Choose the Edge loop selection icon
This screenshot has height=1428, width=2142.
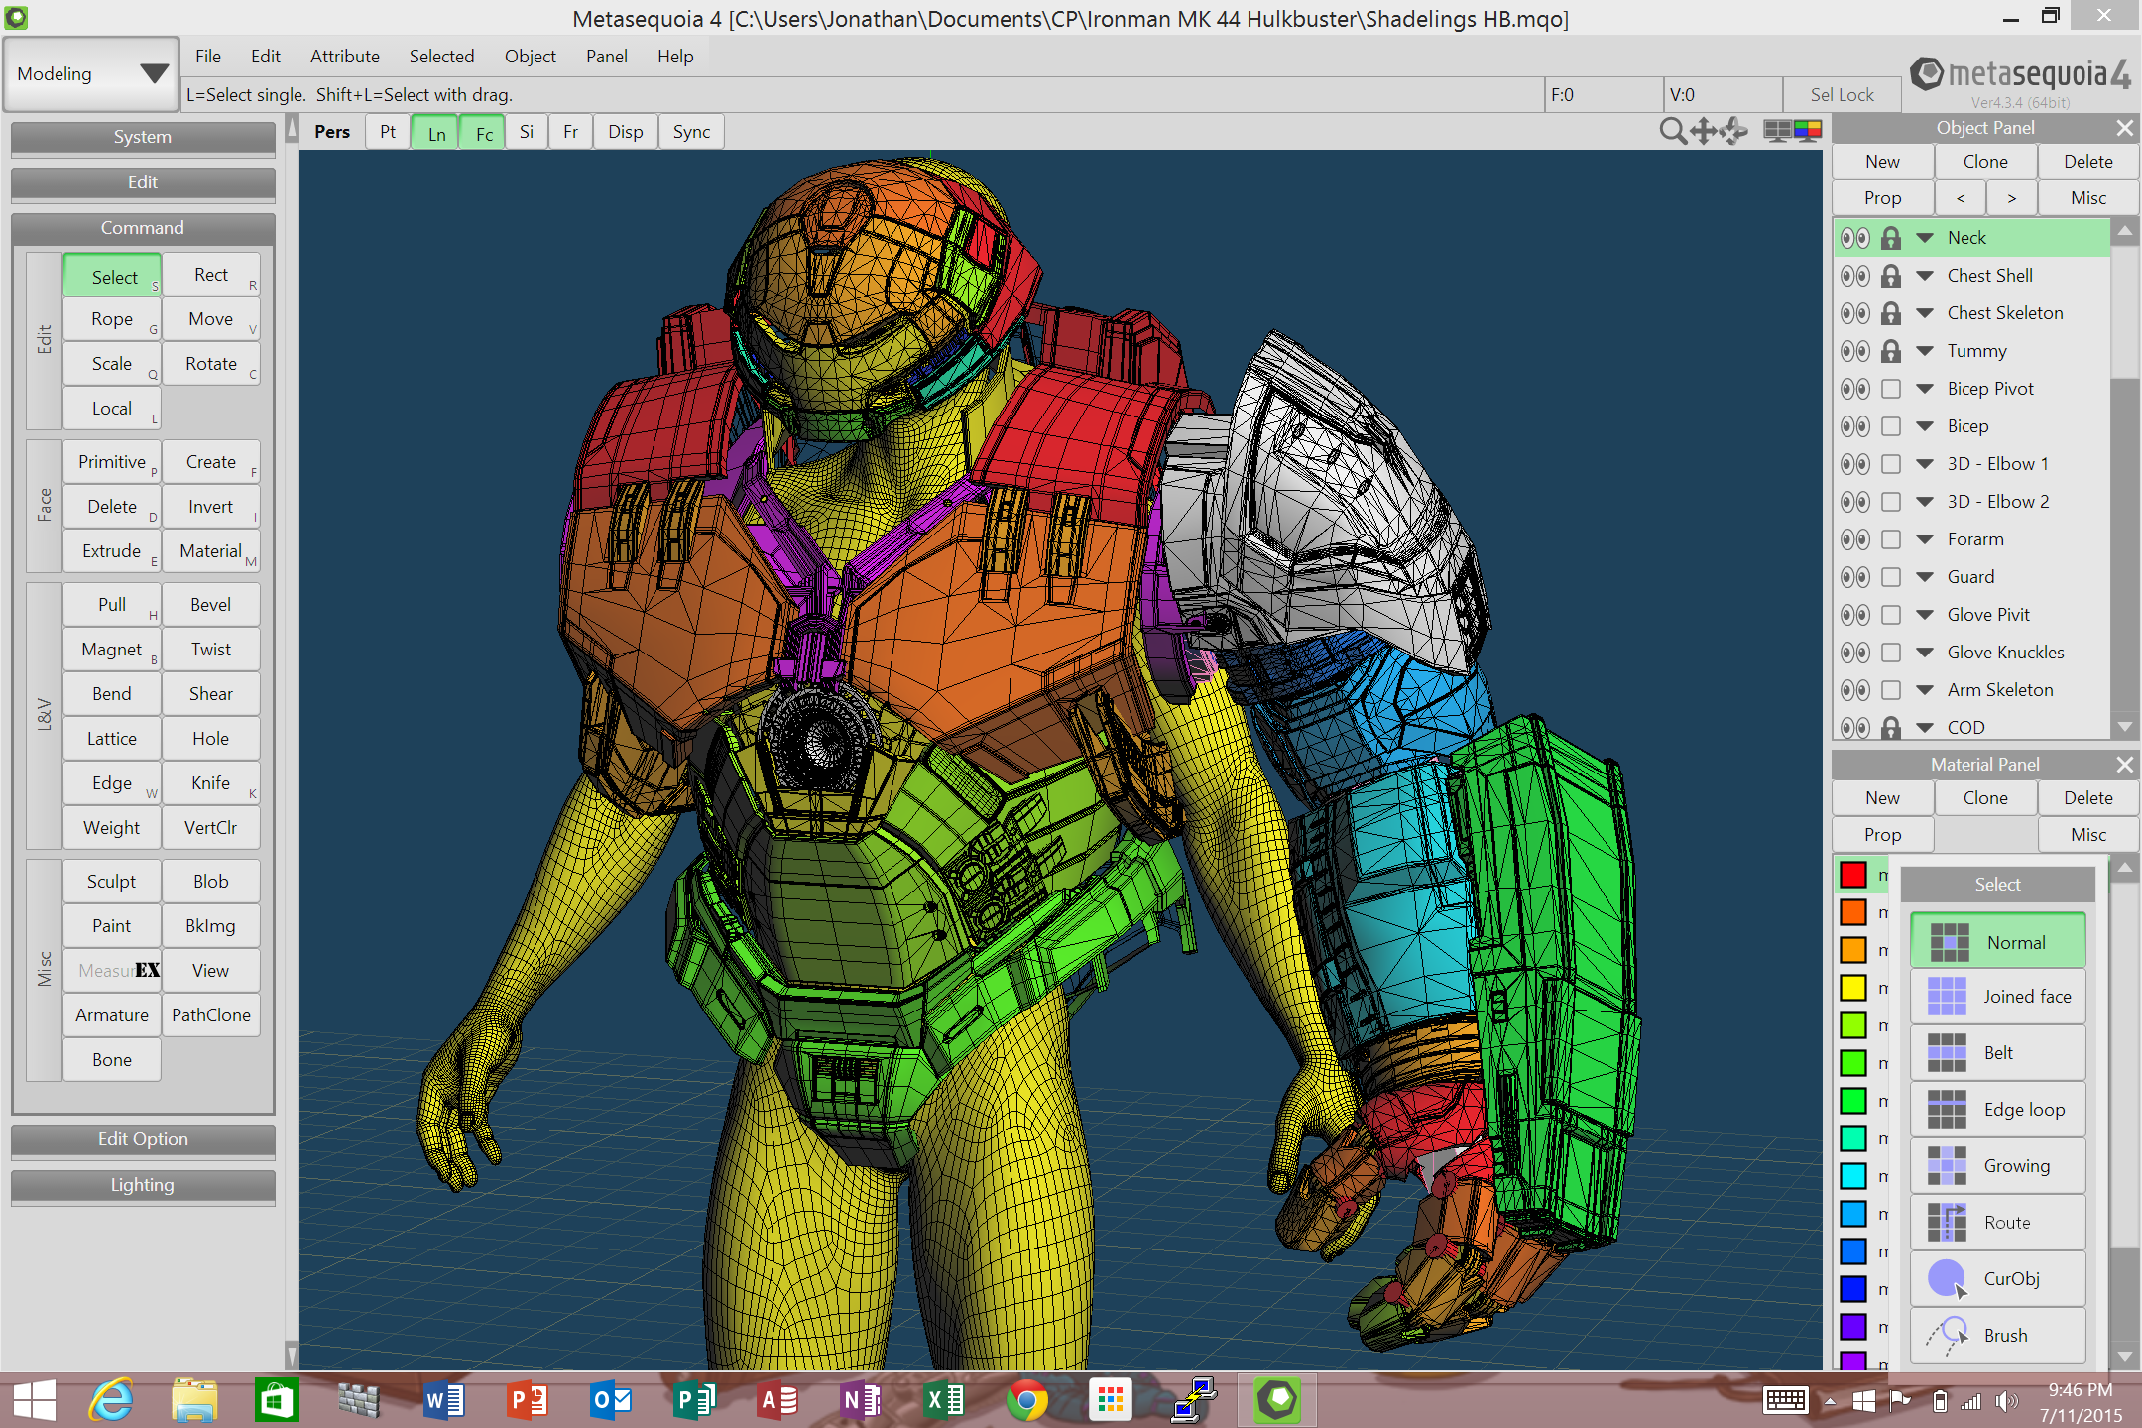pos(1947,1109)
